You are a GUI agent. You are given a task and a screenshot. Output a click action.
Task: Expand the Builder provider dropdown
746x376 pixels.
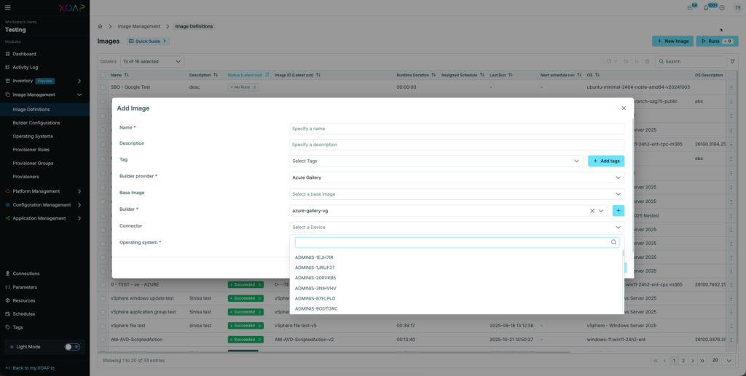point(457,177)
